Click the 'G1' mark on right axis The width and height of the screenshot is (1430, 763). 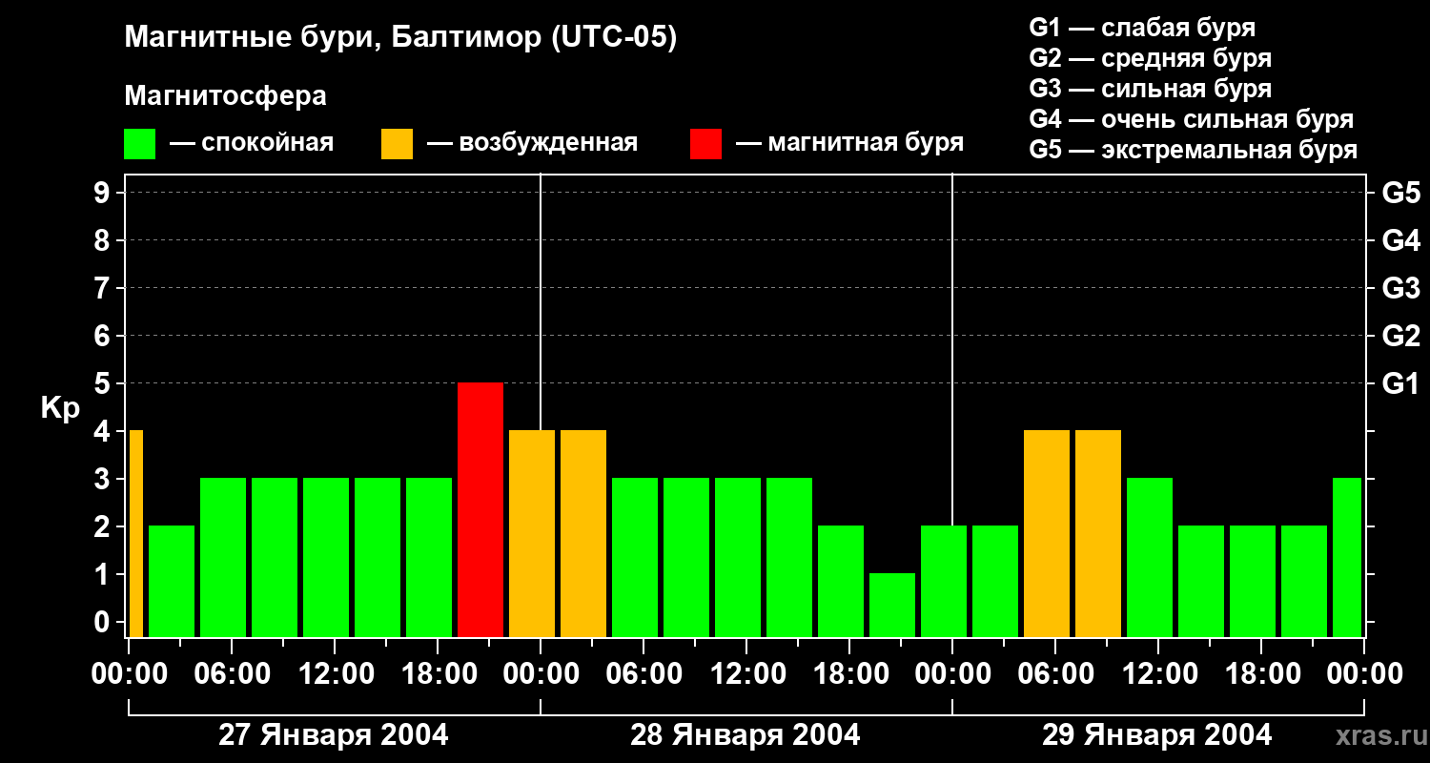pyautogui.click(x=1399, y=384)
